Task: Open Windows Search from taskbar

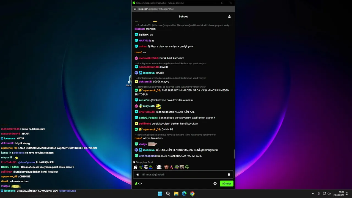Action: [x=168, y=194]
